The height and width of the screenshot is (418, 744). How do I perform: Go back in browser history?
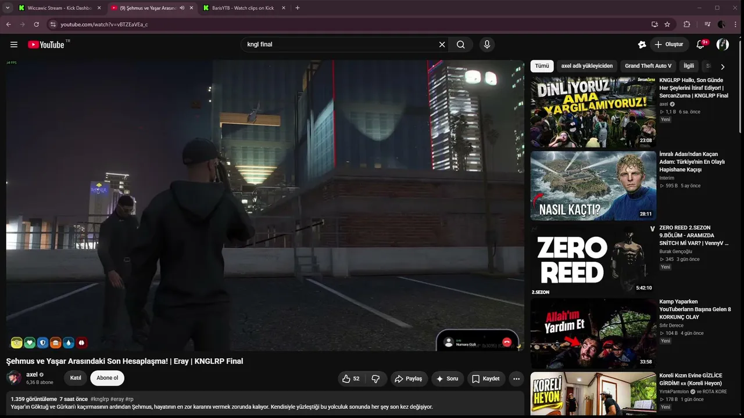tap(8, 24)
